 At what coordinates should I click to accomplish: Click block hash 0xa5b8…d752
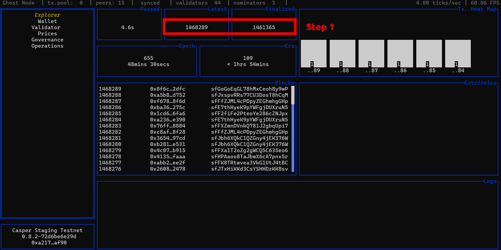click(x=168, y=95)
